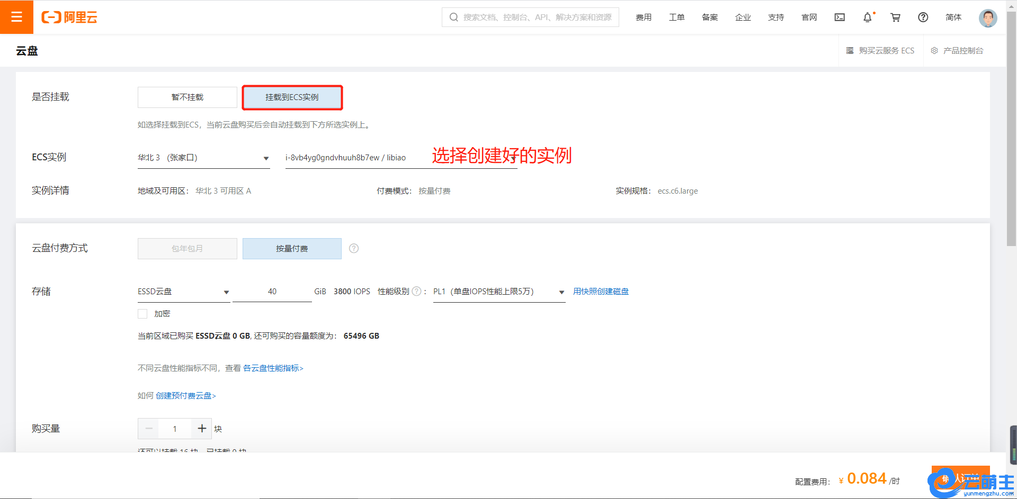Click the help question mark icon in header
Viewport: 1017px width, 499px height.
point(923,17)
